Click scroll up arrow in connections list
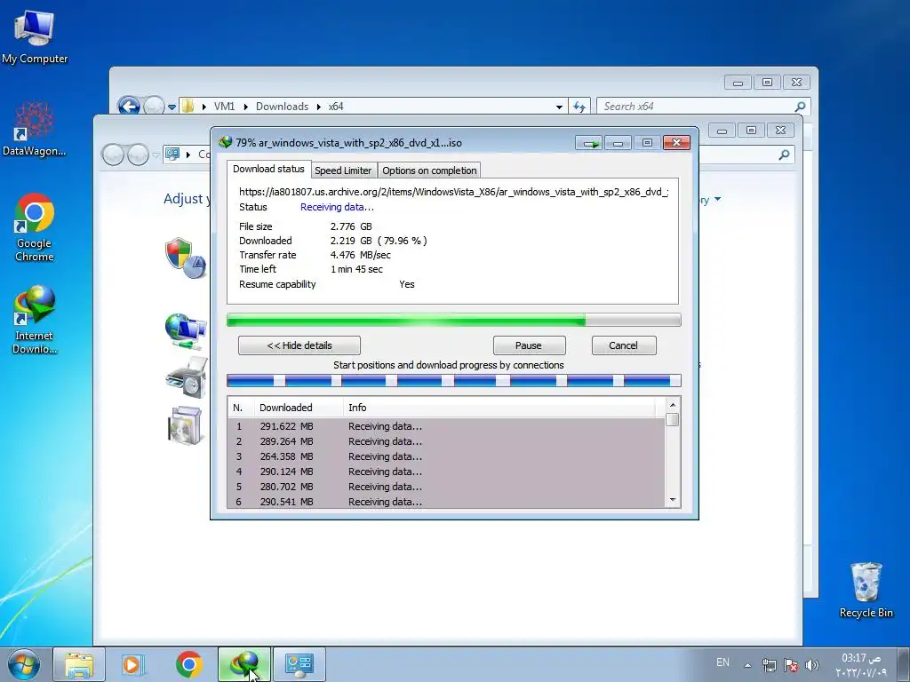This screenshot has height=682, width=910. 673,405
